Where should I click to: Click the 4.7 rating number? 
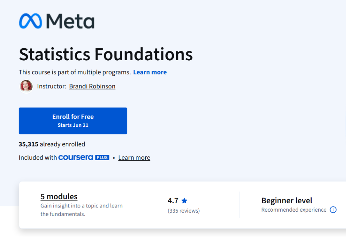[x=173, y=200]
